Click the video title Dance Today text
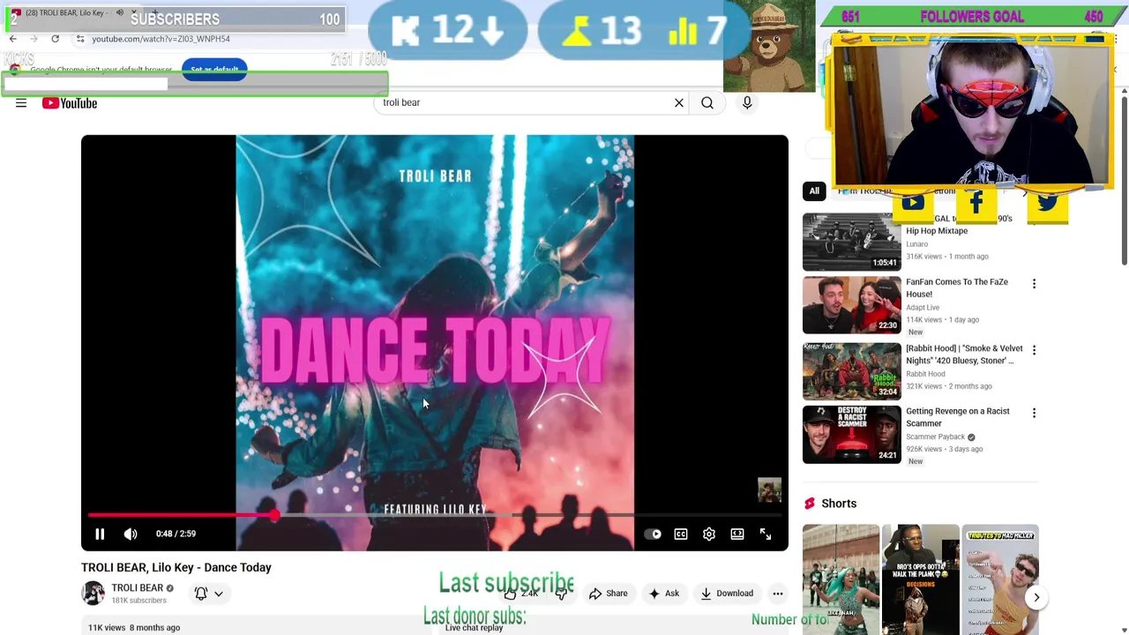 click(176, 568)
